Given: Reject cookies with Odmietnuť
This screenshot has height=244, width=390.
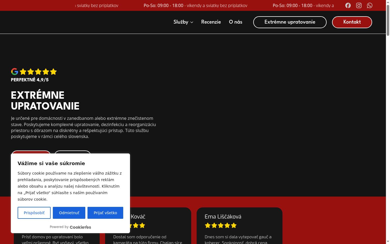Looking at the screenshot, I should coord(69,213).
